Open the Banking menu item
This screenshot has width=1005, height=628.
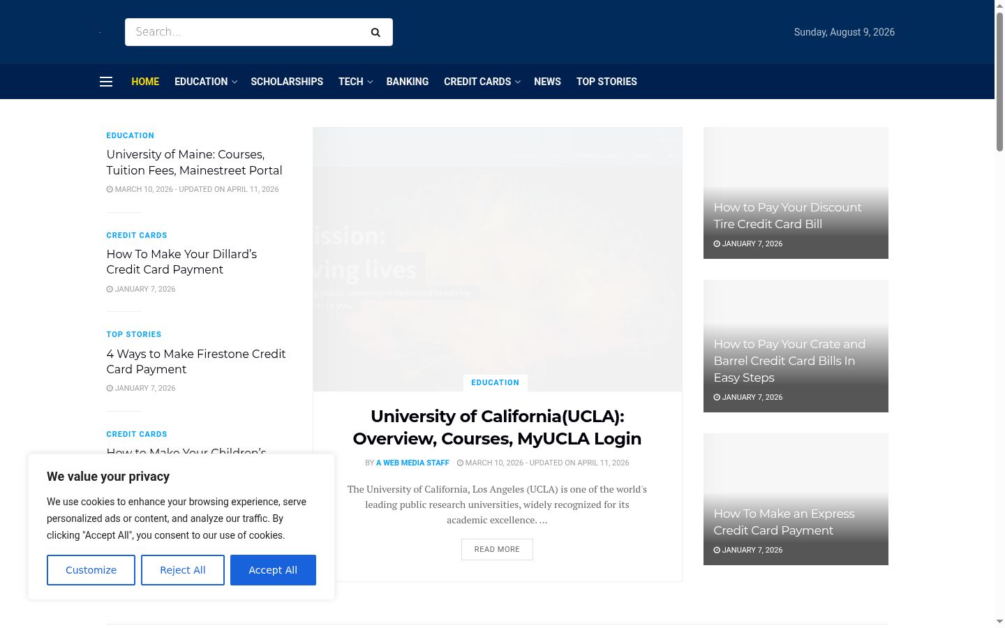coord(408,82)
